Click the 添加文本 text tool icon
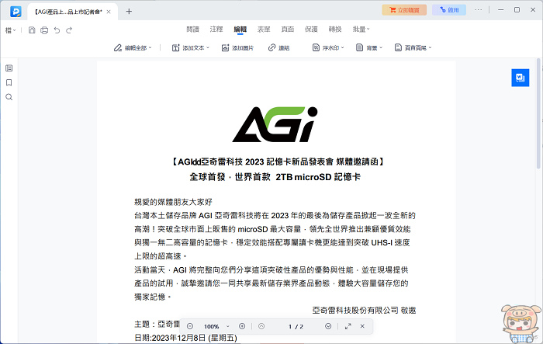Viewport: 543px width, 344px height. point(175,47)
